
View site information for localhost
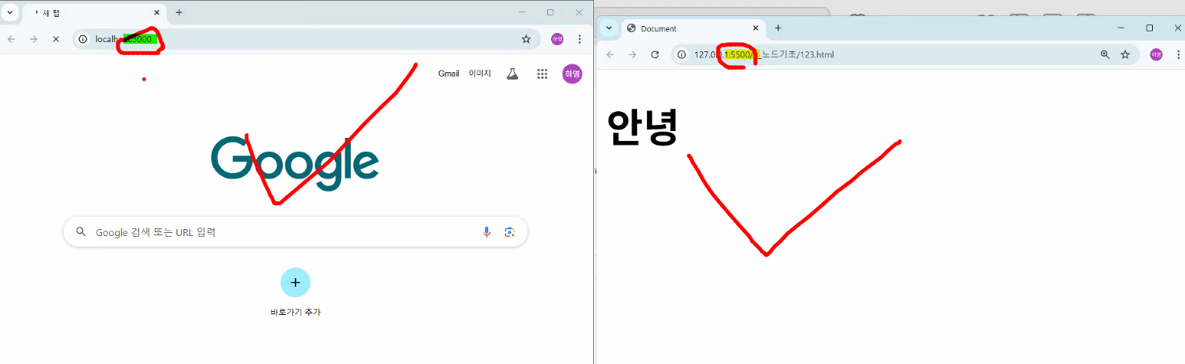pos(83,39)
